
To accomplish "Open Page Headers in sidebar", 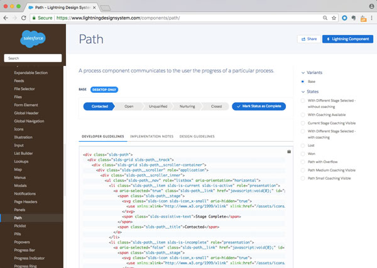I will [26, 202].
